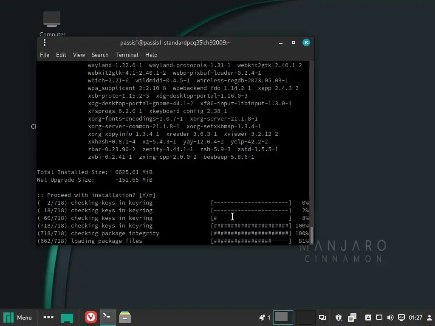Open volume sound applet
435x326 pixels.
[x=390, y=318]
